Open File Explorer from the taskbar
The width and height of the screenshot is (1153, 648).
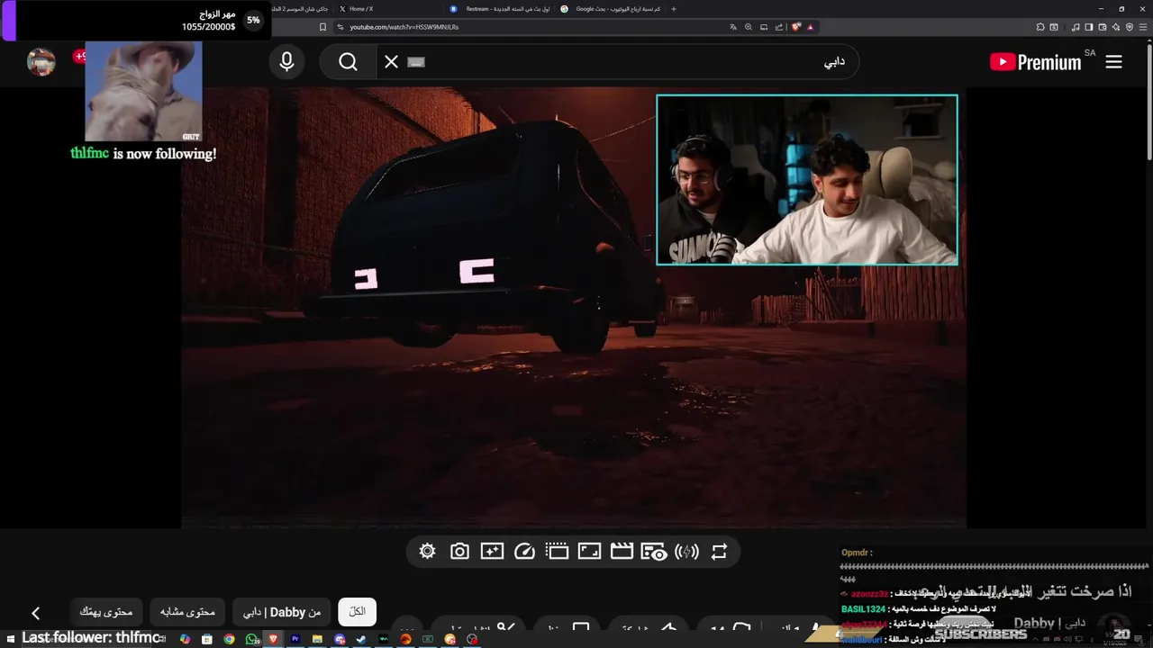tap(317, 639)
